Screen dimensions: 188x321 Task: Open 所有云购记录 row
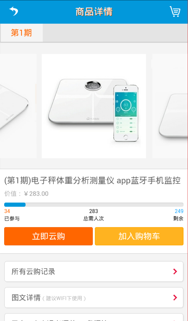pyautogui.click(x=94, y=272)
